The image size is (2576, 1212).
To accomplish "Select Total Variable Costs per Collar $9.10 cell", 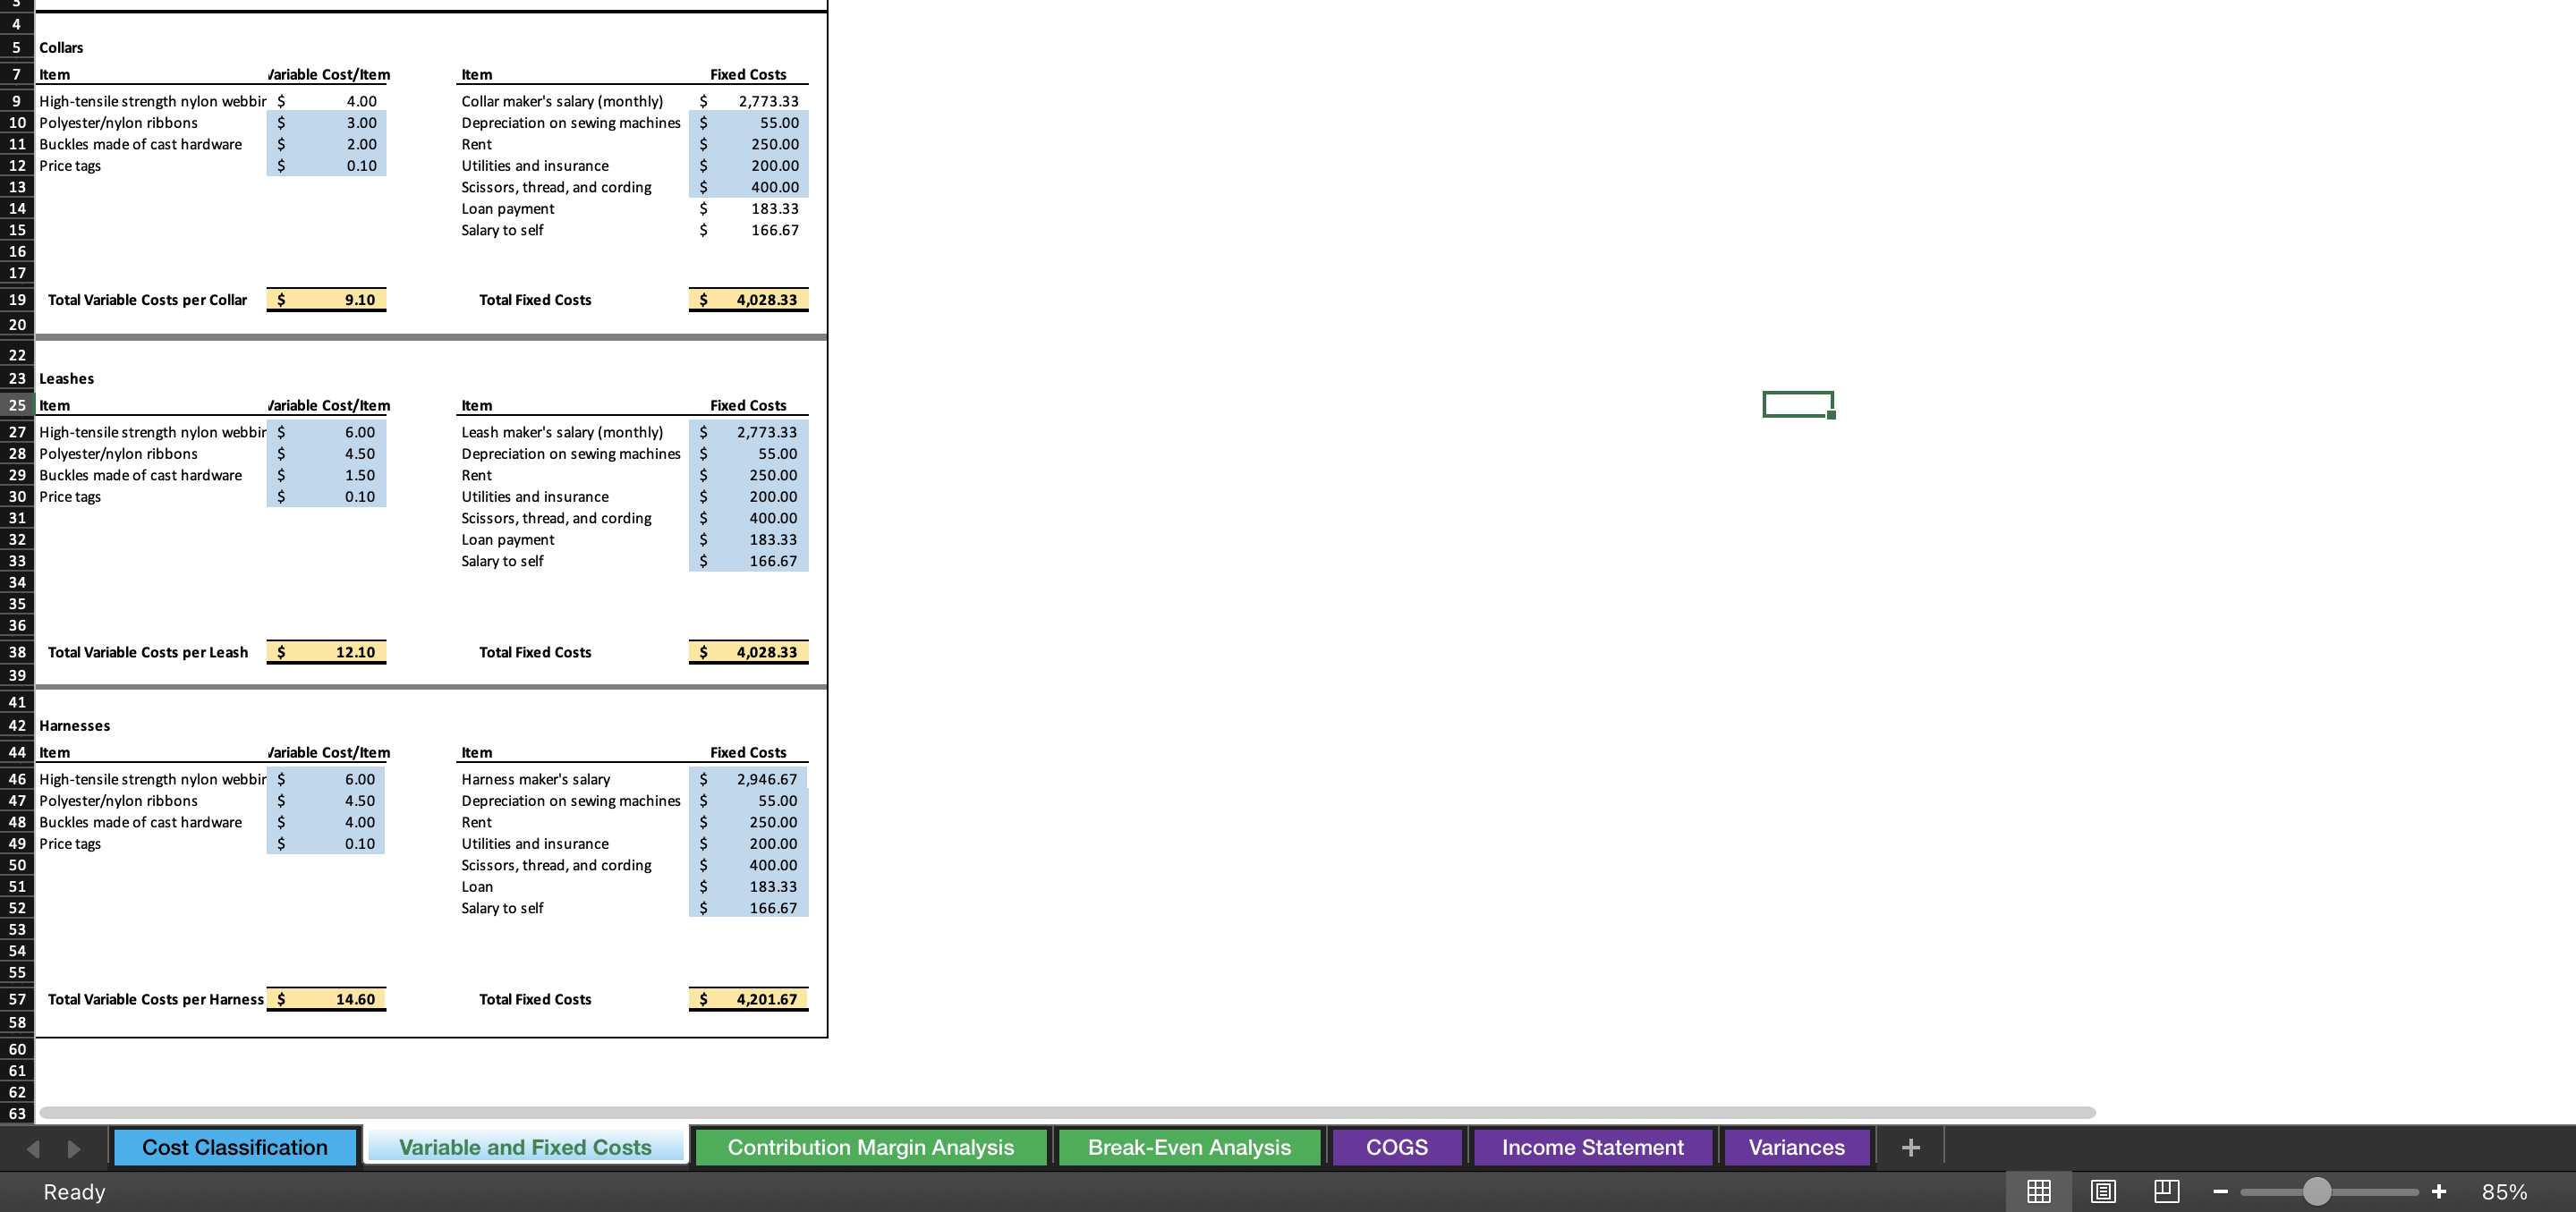I will click(x=326, y=300).
